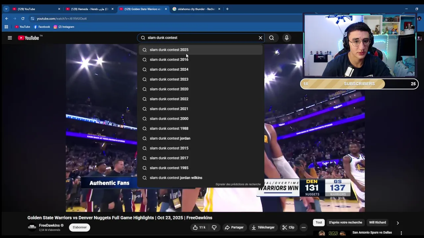Select suggestion slam dunk contest 2023
The width and height of the screenshot is (424, 238).
200,79
